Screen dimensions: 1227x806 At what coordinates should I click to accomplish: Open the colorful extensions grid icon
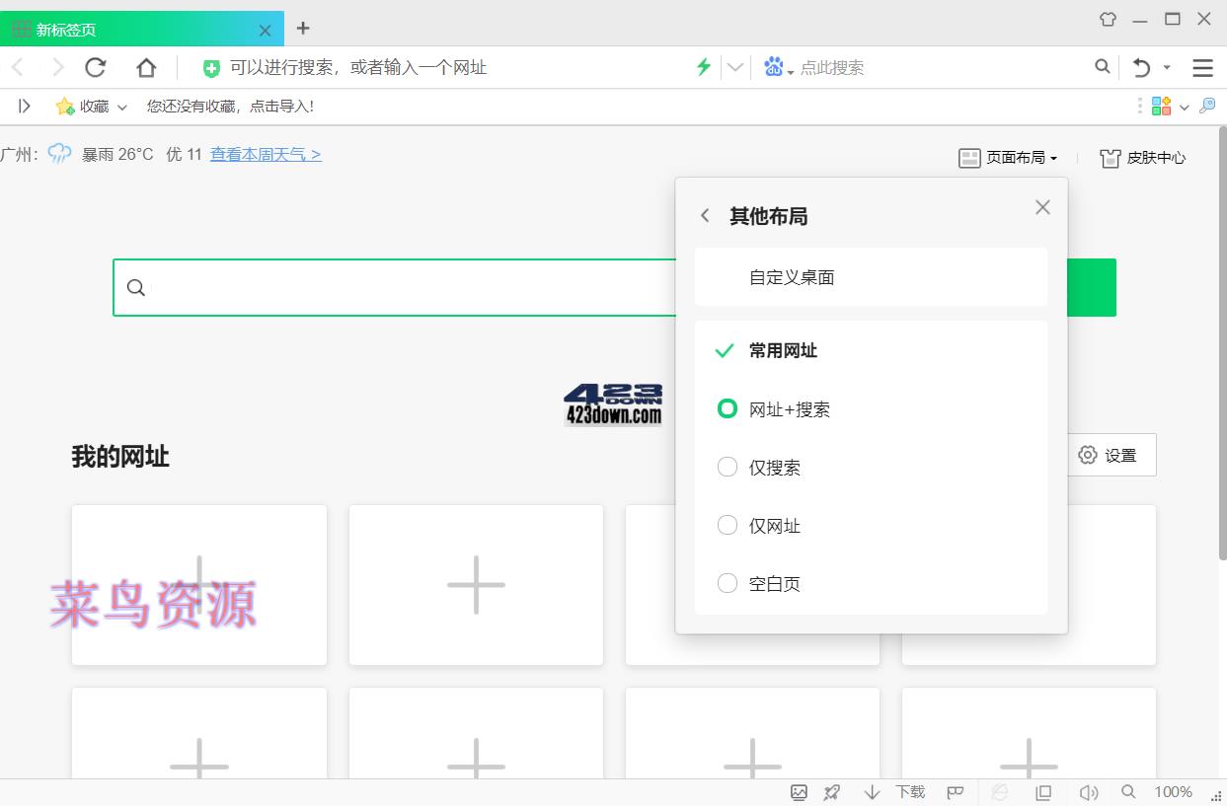click(x=1161, y=106)
